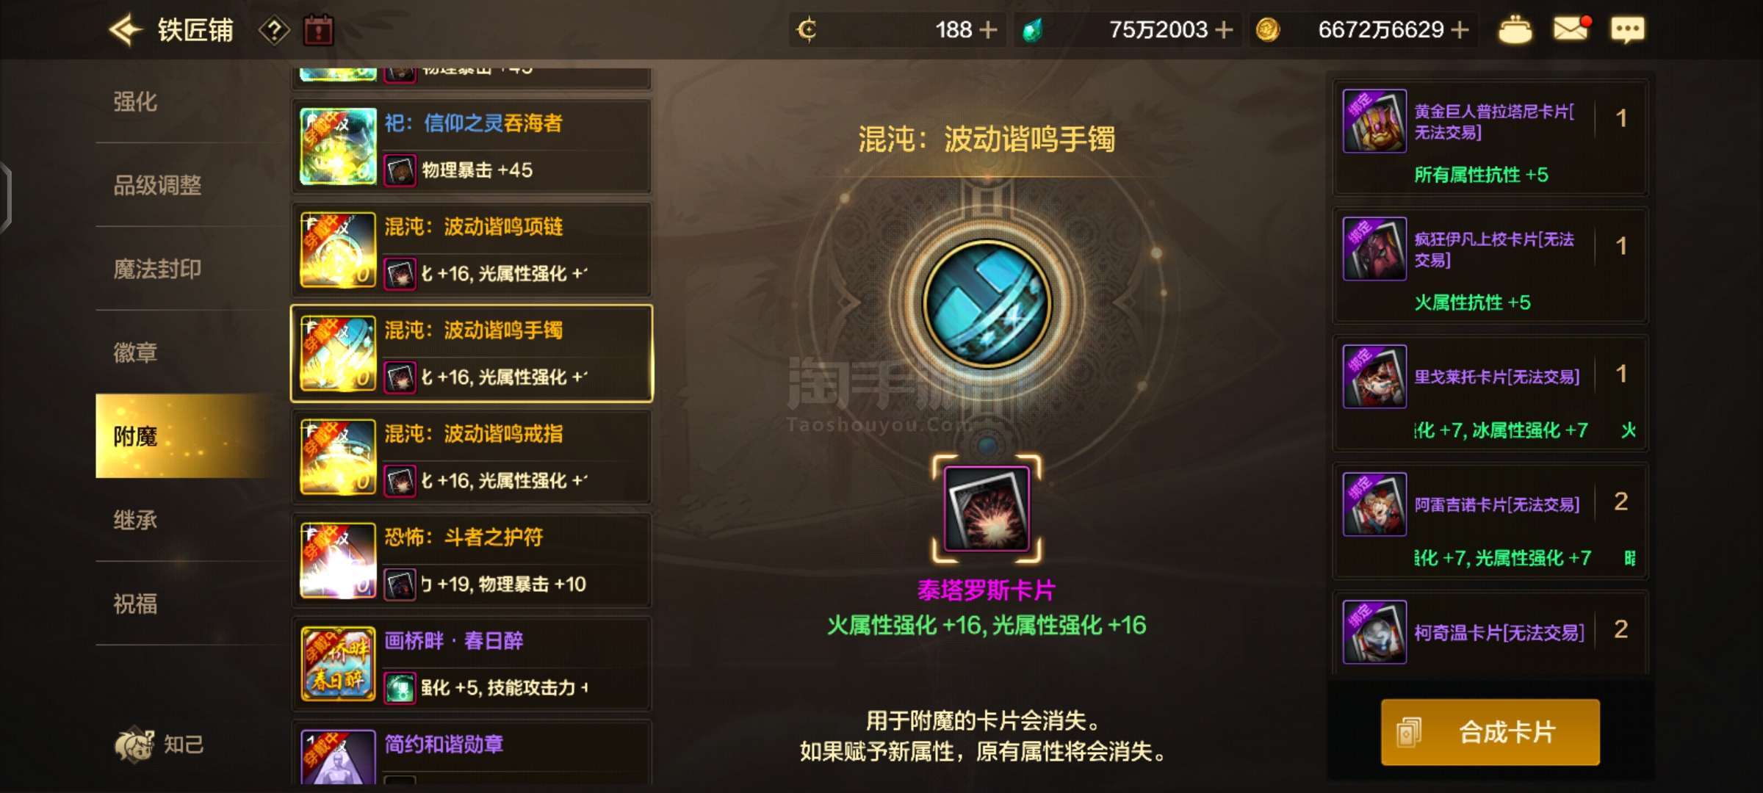Screen dimensions: 1763x793
Task: Select 混沌：波动谐鸣项链 equipment entry
Action: click(472, 250)
